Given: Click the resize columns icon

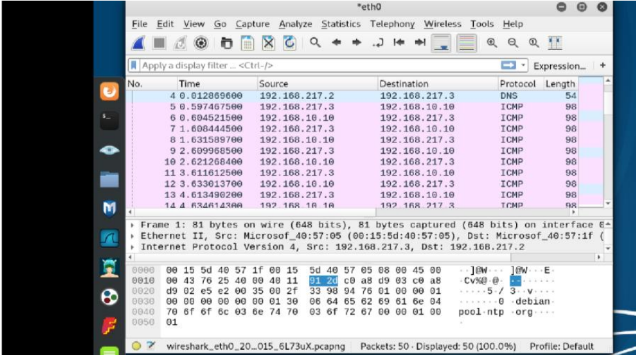Looking at the screenshot, I should [555, 43].
